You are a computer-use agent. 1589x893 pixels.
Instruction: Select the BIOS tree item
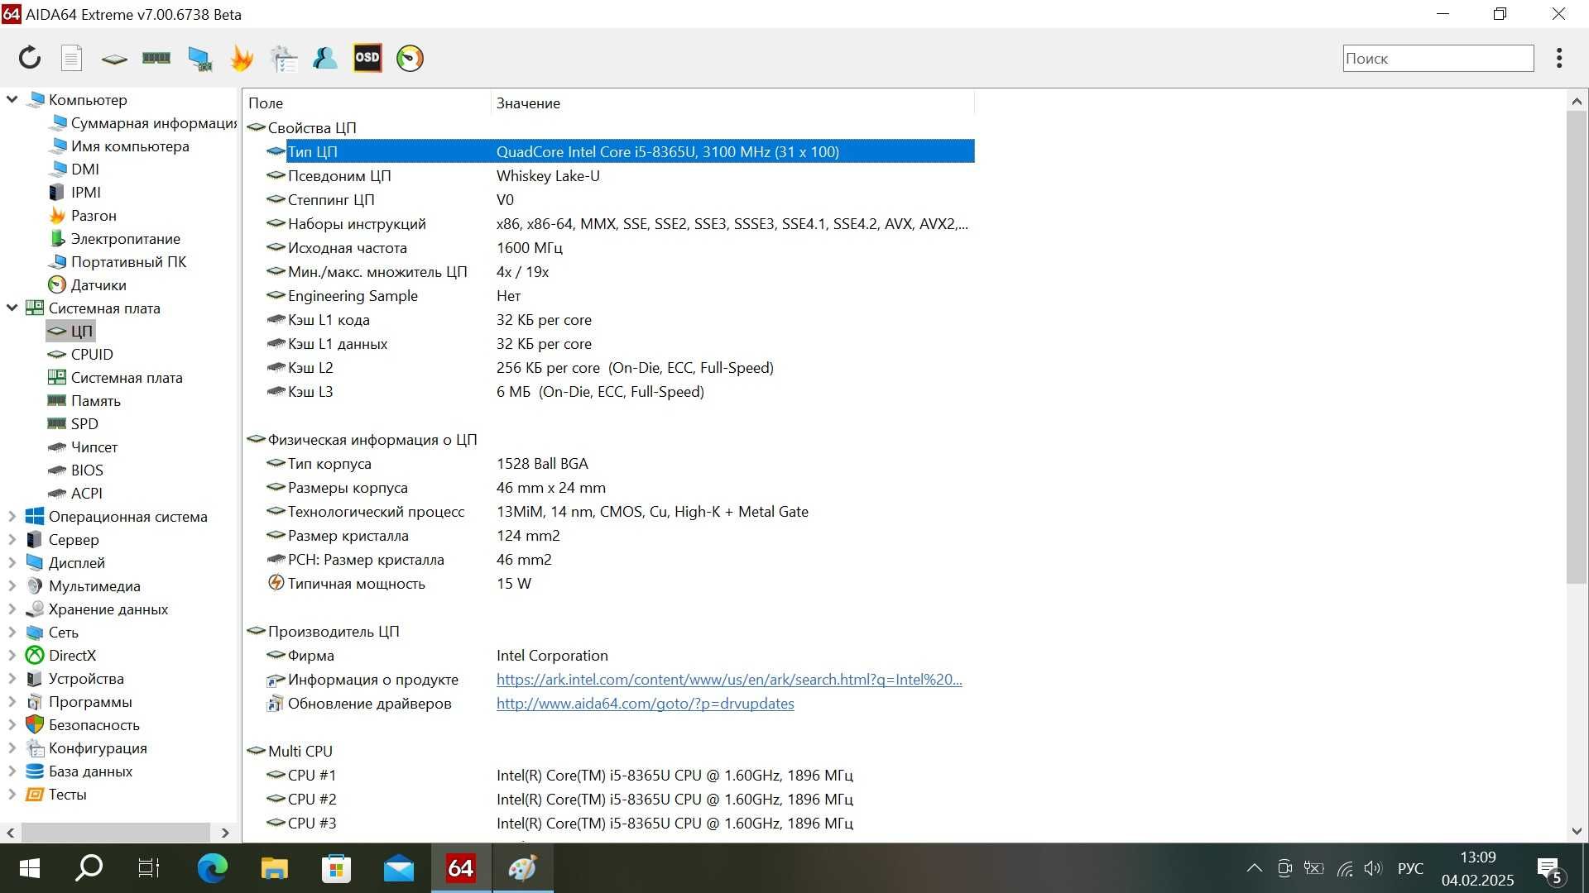[x=87, y=470]
